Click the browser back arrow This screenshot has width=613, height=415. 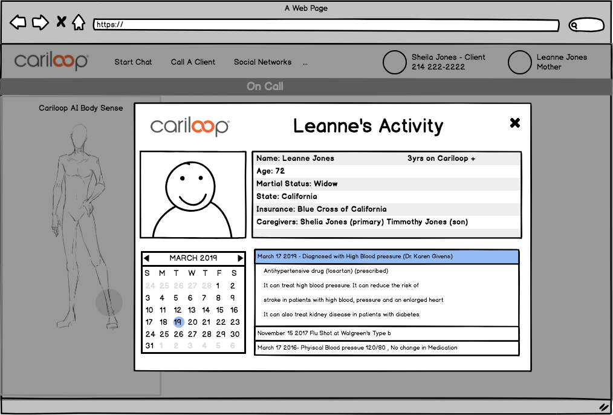point(18,23)
